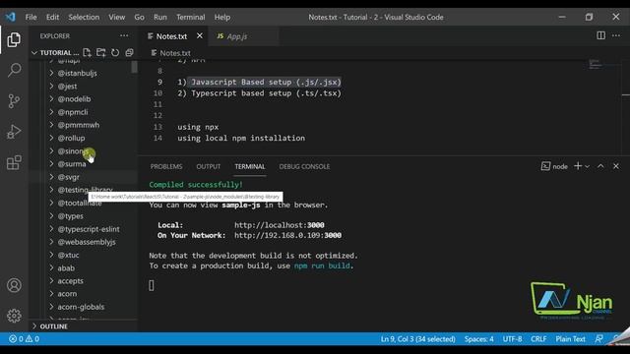Image resolution: width=630 pixels, height=354 pixels.
Task: Change language mode Plain Text
Action: [x=570, y=339]
